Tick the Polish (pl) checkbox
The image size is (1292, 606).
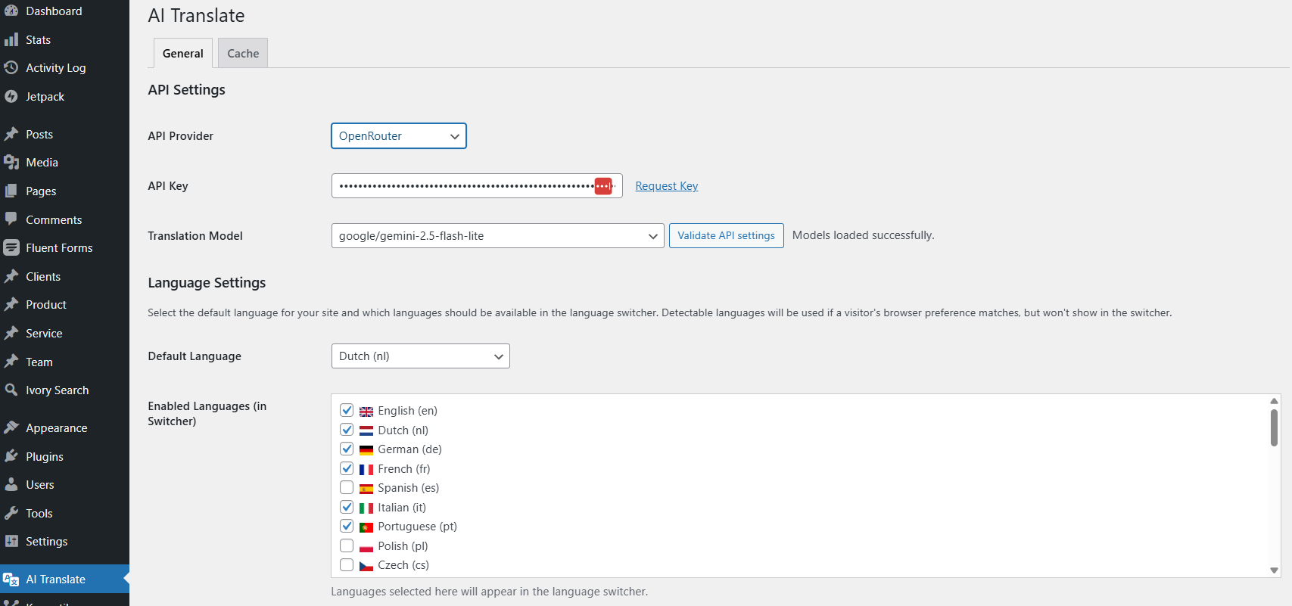pyautogui.click(x=347, y=545)
